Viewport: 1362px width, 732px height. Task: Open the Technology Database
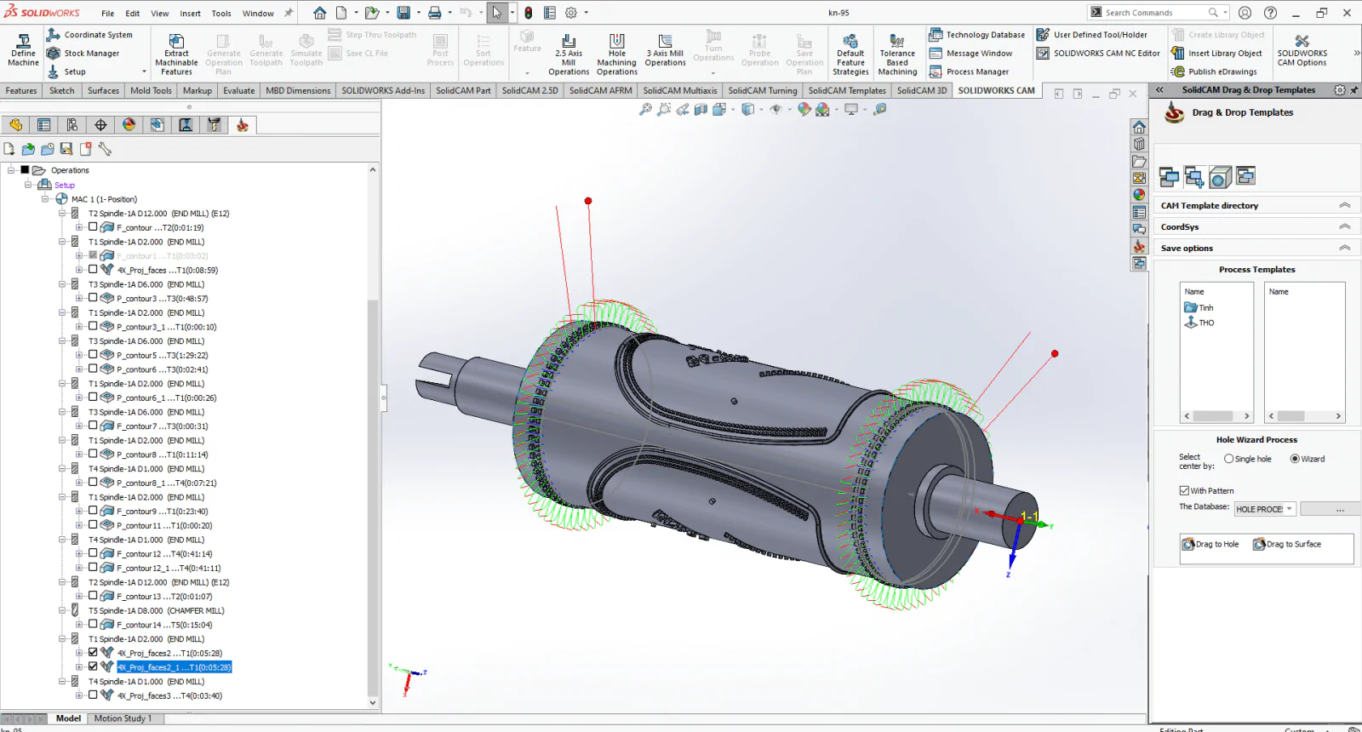pos(977,35)
